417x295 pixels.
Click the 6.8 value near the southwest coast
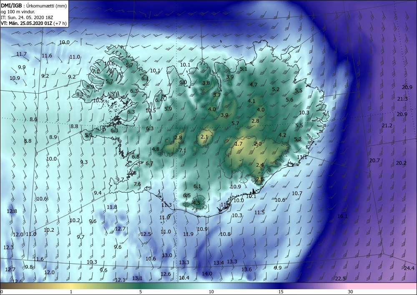click(x=136, y=157)
